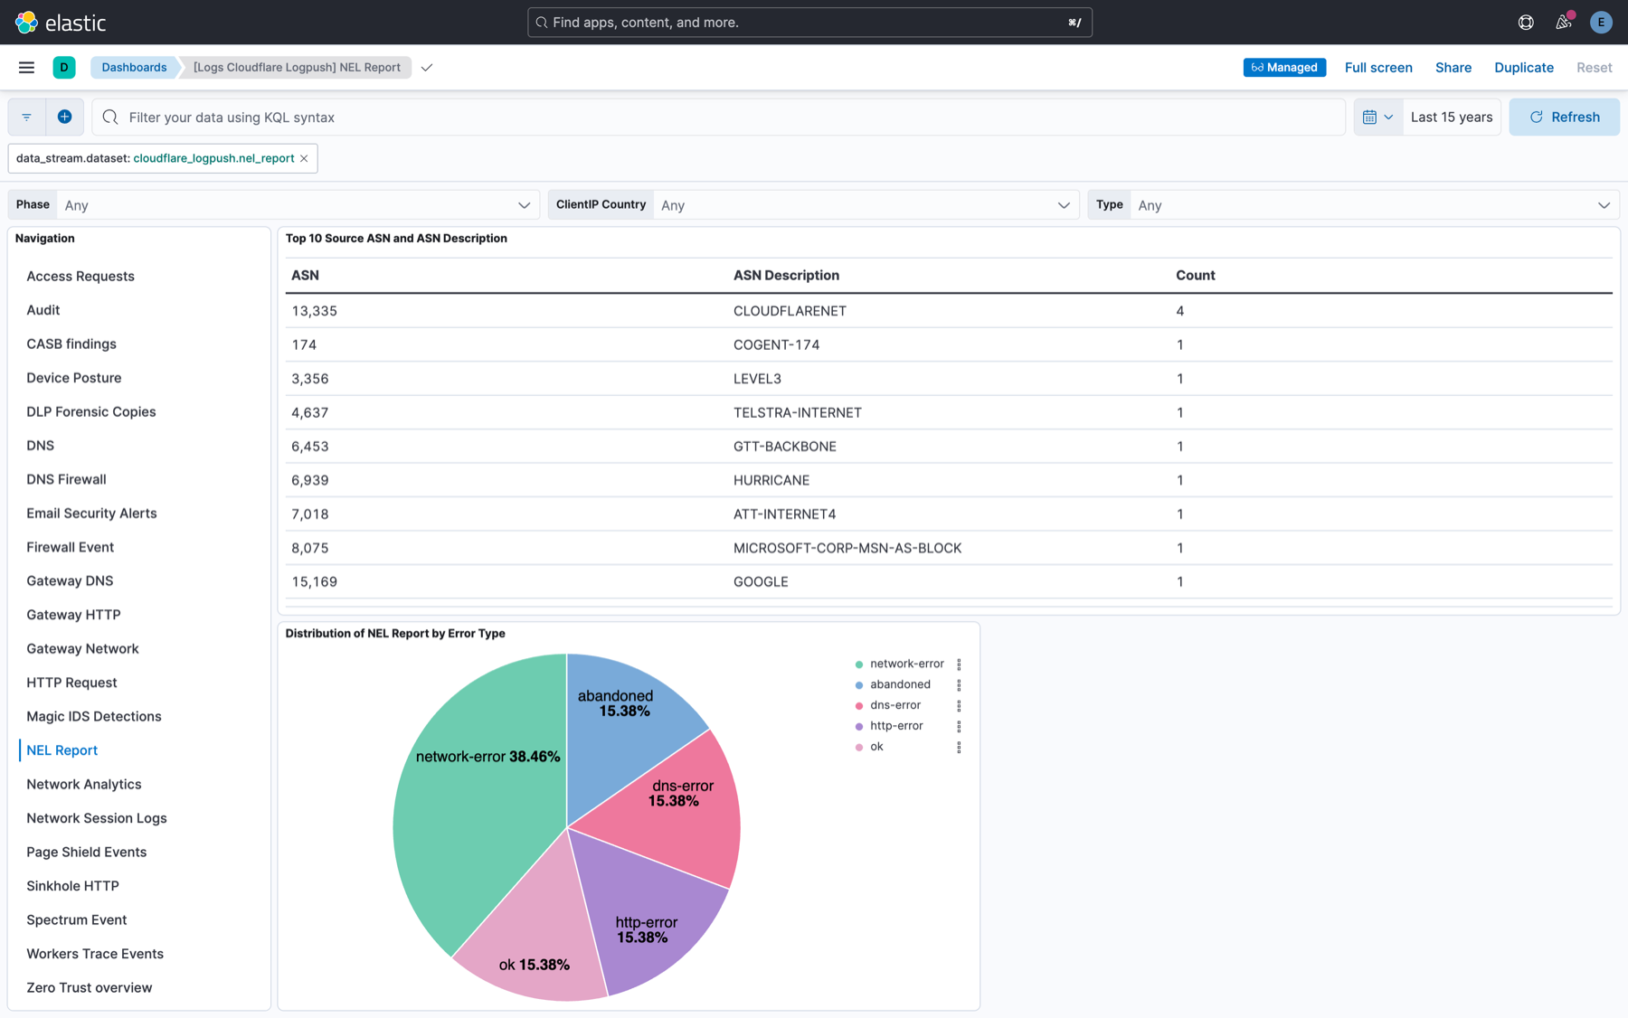Screen dimensions: 1628x1018
Task: Open HTTP Request navigation link
Action: 71,683
